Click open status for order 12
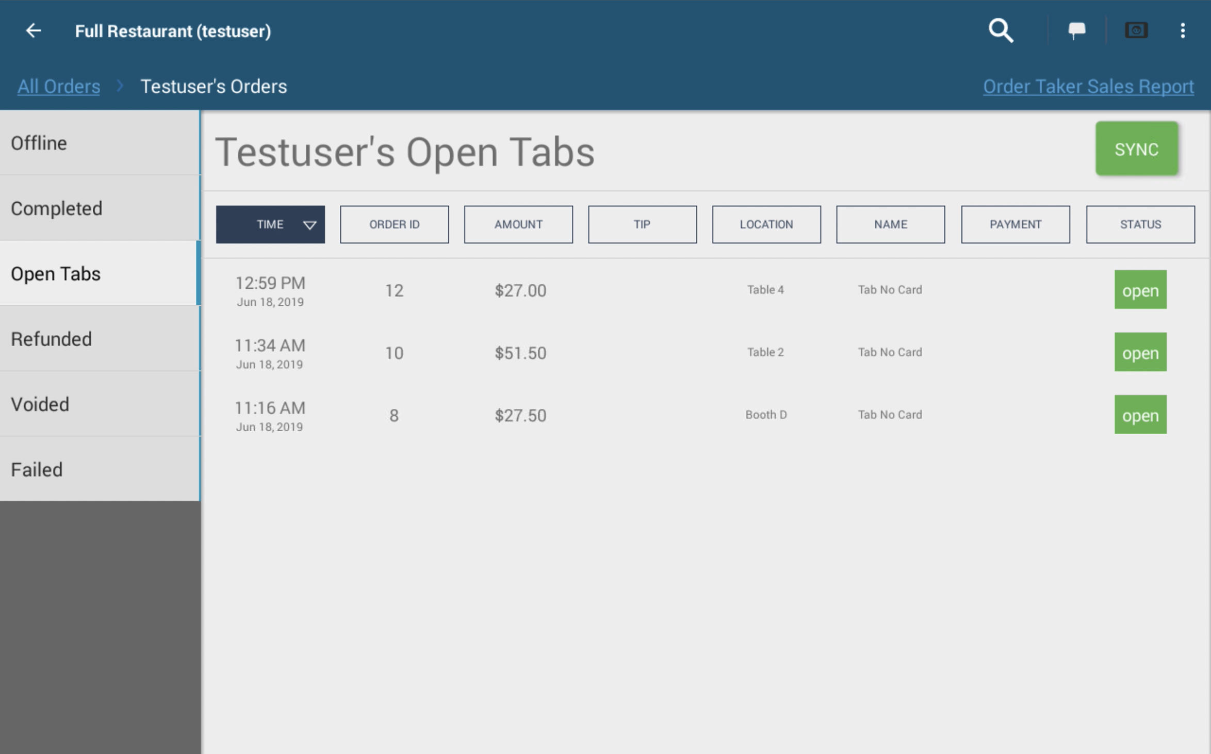 pos(1140,290)
